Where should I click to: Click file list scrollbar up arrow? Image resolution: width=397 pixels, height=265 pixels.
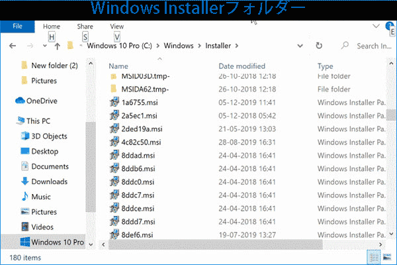pos(392,63)
